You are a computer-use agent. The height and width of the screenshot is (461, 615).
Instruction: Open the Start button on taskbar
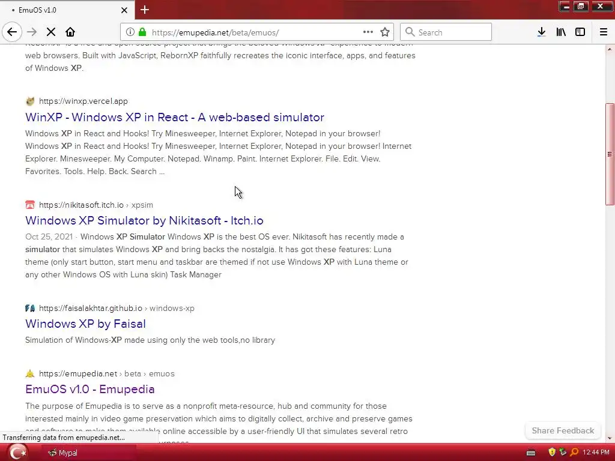pos(18,453)
